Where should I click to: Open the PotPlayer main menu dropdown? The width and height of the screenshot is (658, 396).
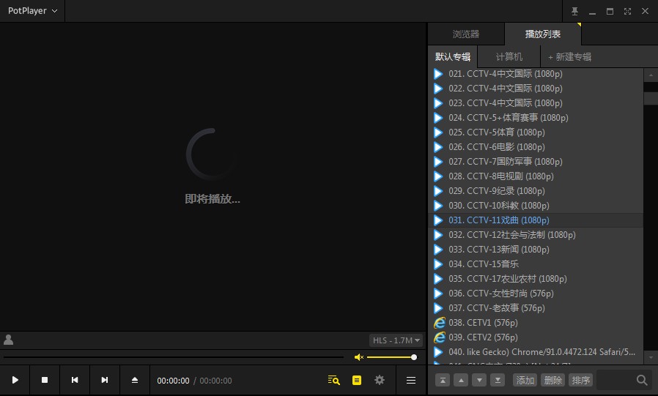(x=32, y=11)
